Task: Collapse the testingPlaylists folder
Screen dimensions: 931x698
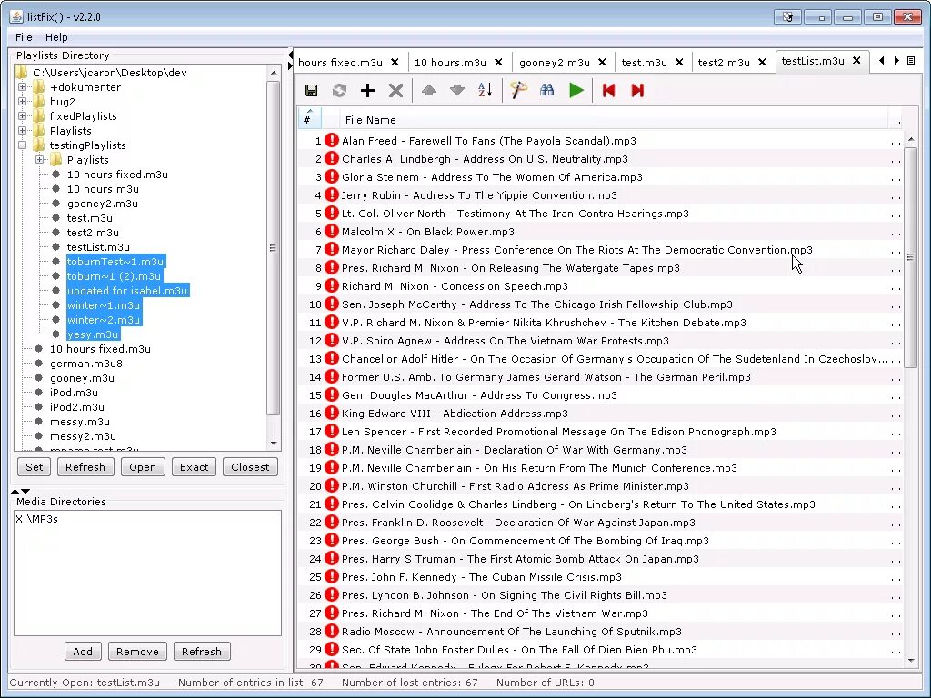Action: point(23,145)
